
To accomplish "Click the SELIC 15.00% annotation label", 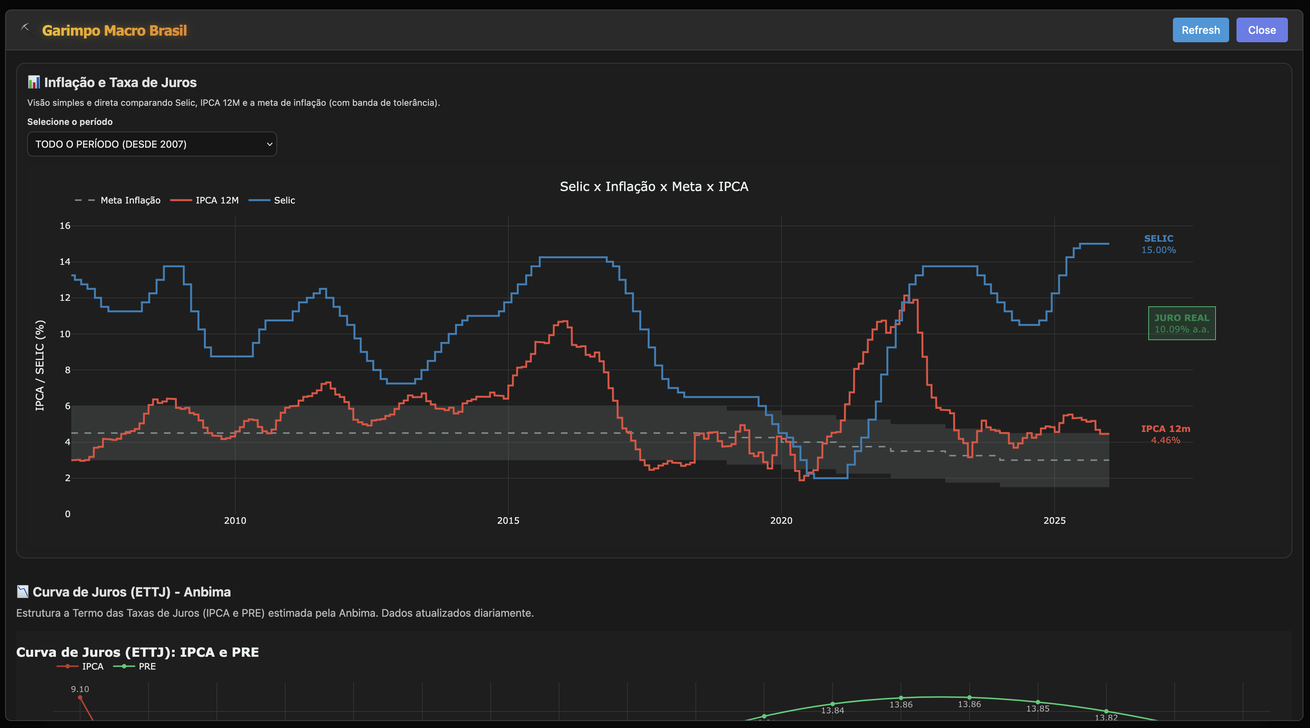I will pyautogui.click(x=1159, y=244).
